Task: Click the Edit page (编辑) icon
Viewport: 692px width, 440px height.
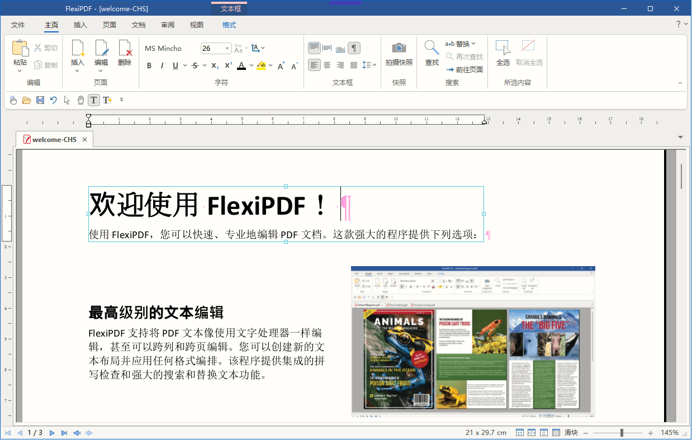Action: pyautogui.click(x=101, y=48)
